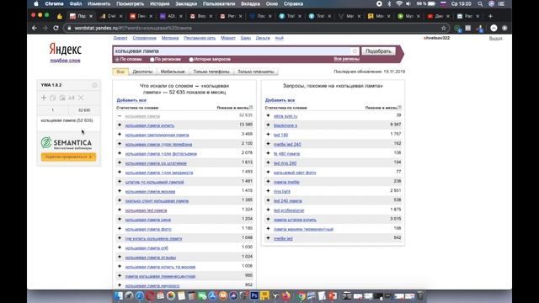This screenshot has width=539, height=303.
Task: Click 'подбор слов' link under Yandex logo
Action: tap(65, 61)
